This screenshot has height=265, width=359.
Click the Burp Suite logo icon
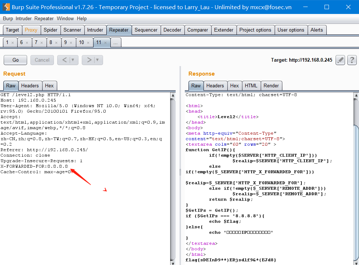click(x=6, y=7)
